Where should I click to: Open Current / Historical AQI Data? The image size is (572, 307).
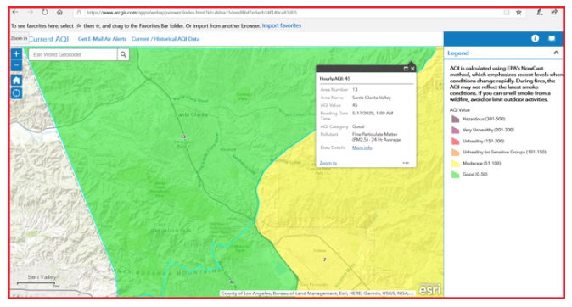click(x=165, y=39)
